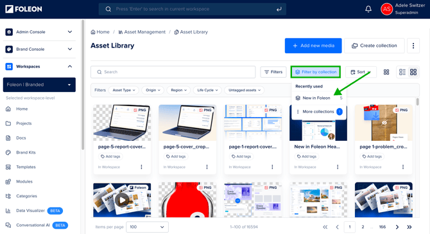This screenshot has height=234, width=430.
Task: Open options menu for page 1-problem_cro asset
Action: point(403,167)
